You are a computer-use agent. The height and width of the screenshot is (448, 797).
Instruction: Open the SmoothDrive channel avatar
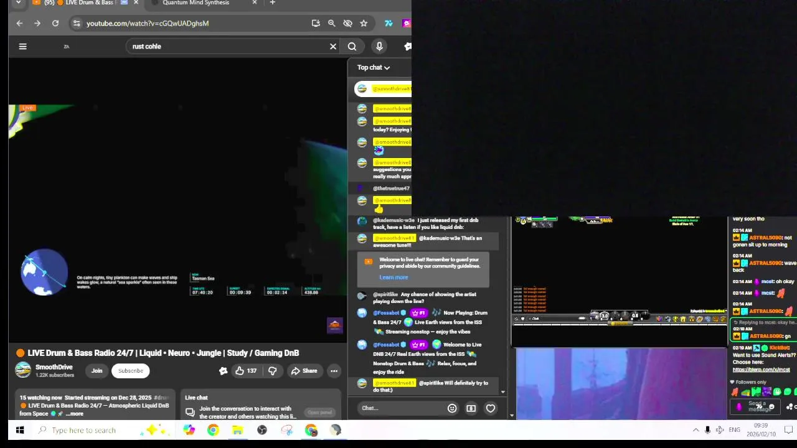[x=23, y=370]
